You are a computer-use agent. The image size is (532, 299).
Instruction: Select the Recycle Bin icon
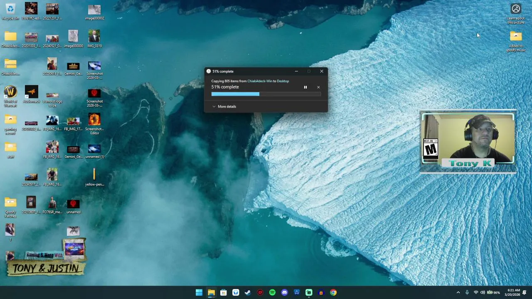pos(10,11)
